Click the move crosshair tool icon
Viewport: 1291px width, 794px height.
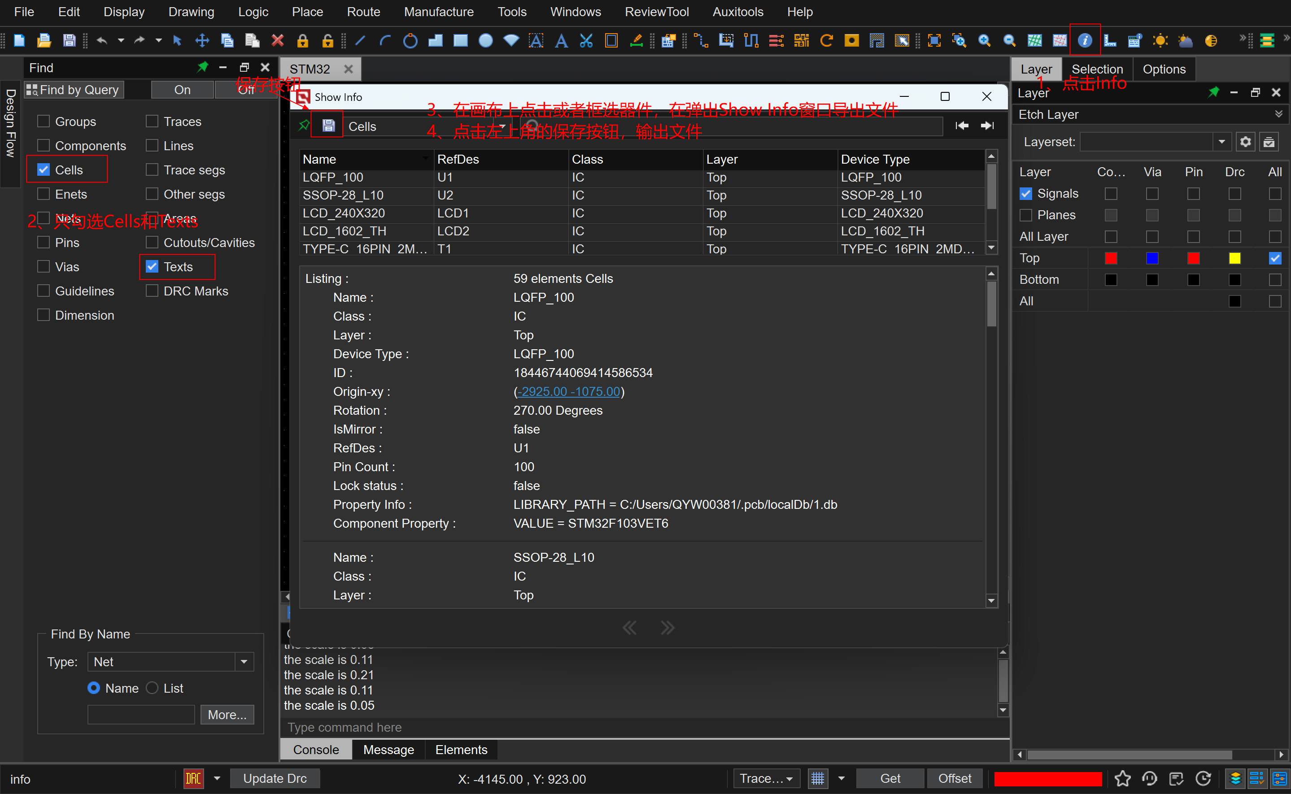tap(202, 40)
